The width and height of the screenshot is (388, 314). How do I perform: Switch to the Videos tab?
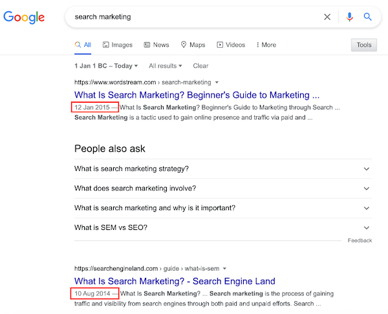click(x=231, y=45)
